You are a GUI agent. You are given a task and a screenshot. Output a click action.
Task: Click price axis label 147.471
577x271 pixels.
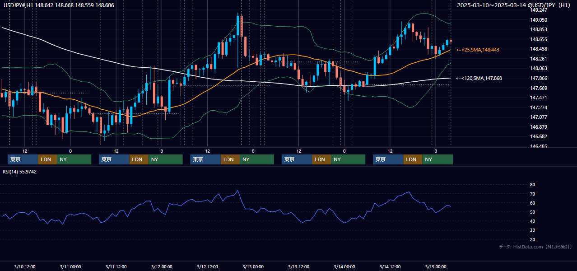[539, 98]
